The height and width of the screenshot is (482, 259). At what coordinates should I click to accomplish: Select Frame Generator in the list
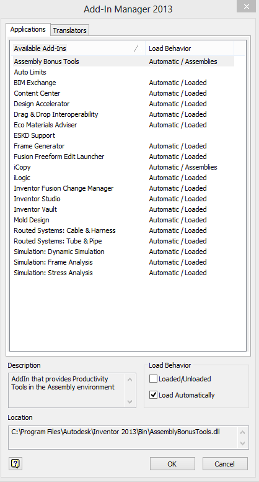pyautogui.click(x=123, y=146)
